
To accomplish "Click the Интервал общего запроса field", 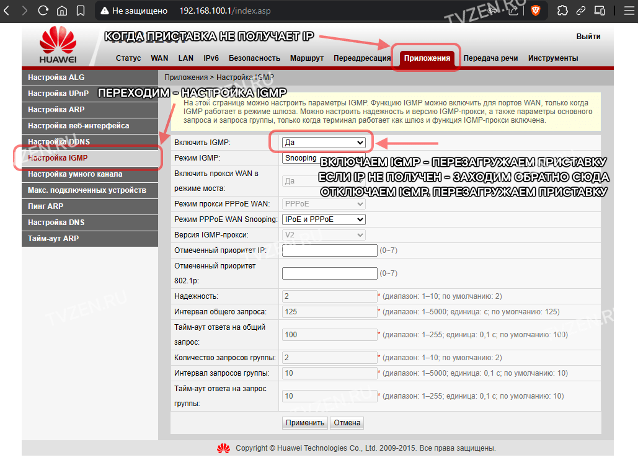I will 330,312.
